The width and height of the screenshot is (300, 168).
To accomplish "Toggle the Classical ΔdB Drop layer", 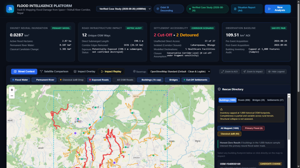I will 72,80.
